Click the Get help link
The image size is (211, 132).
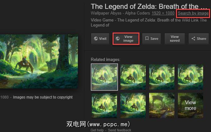pyautogui.click(x=97, y=130)
